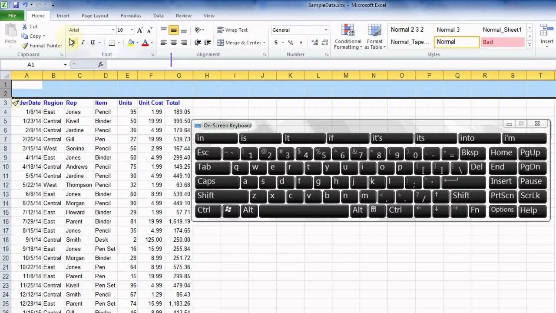Viewport: 556px width, 313px height.
Task: Click the Undo arrow icon
Action: coord(25,5)
